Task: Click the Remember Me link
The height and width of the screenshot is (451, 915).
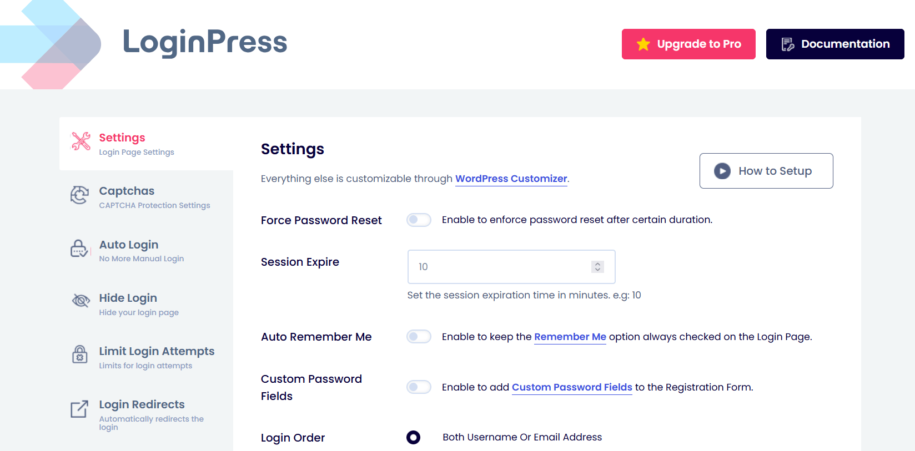Action: [570, 337]
